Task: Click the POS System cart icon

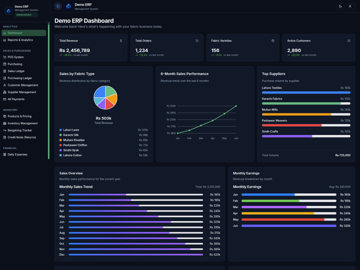Action: 5,57
